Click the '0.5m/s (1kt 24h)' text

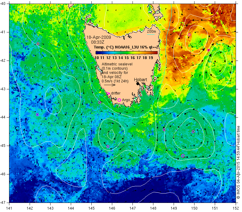point(115,81)
